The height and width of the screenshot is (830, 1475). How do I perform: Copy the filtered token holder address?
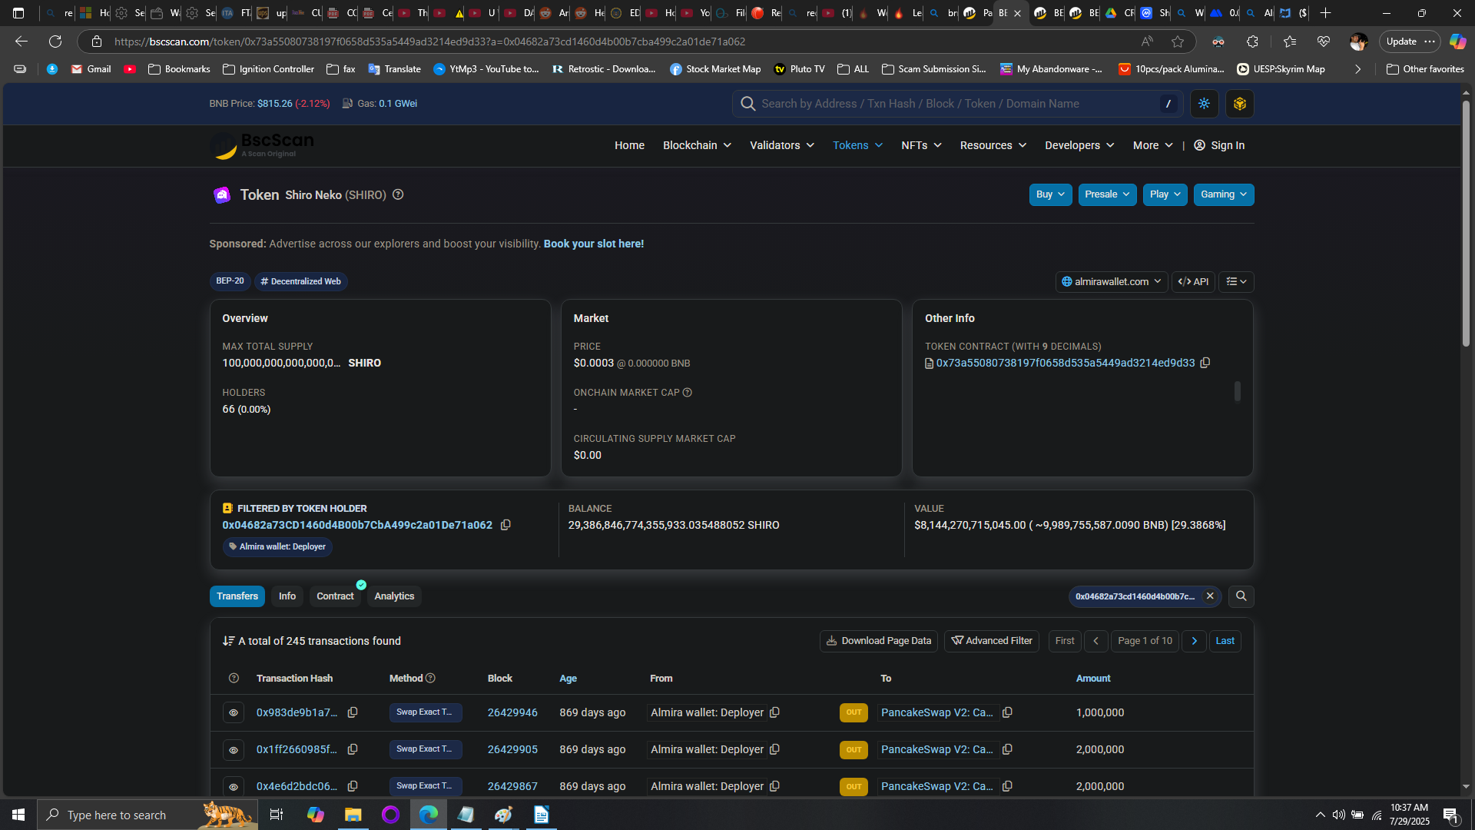[505, 525]
